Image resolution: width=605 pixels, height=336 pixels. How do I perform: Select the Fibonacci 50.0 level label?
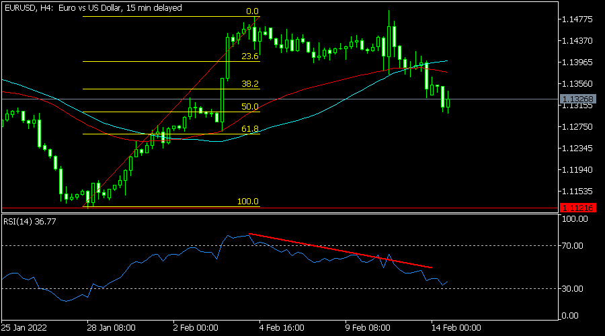(249, 106)
